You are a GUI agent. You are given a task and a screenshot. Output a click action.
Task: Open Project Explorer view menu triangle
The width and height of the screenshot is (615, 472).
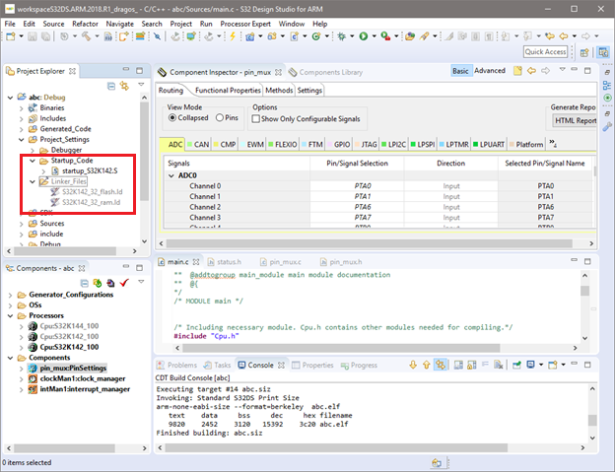pos(141,85)
